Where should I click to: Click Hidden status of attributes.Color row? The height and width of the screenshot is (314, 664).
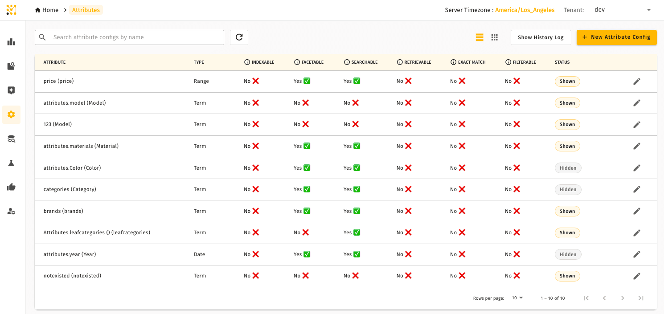pyautogui.click(x=568, y=168)
